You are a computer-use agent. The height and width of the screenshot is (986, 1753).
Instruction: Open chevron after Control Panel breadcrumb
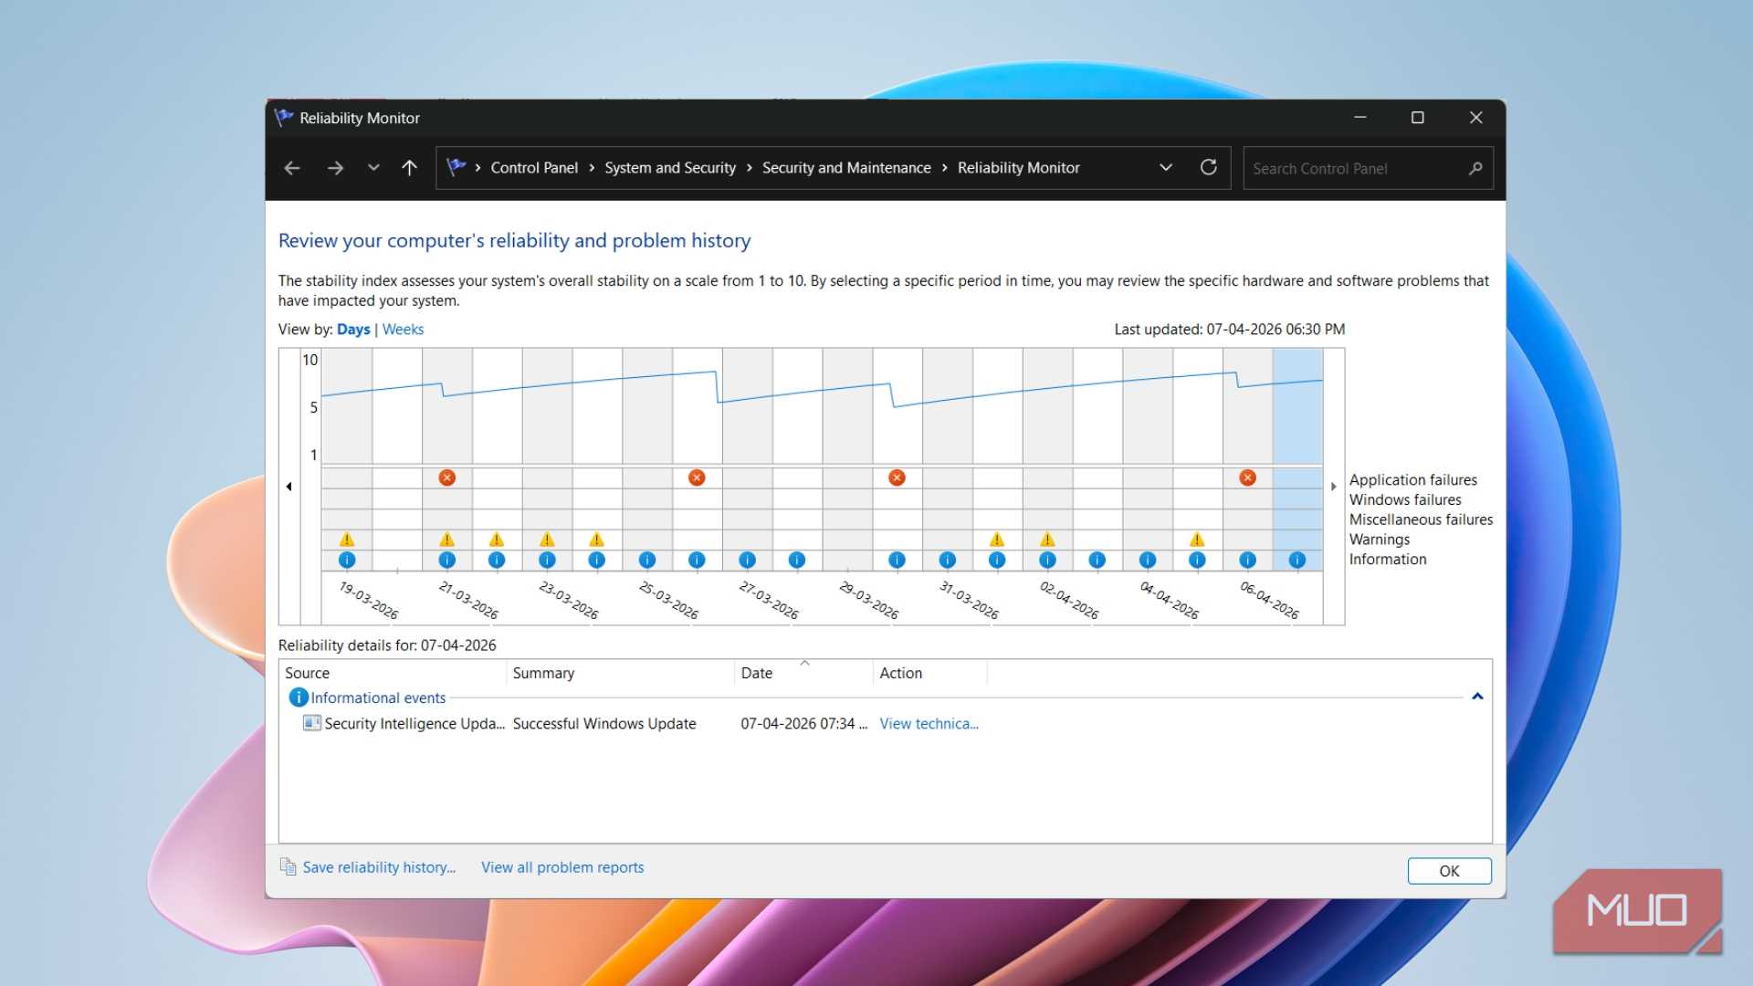click(x=592, y=168)
